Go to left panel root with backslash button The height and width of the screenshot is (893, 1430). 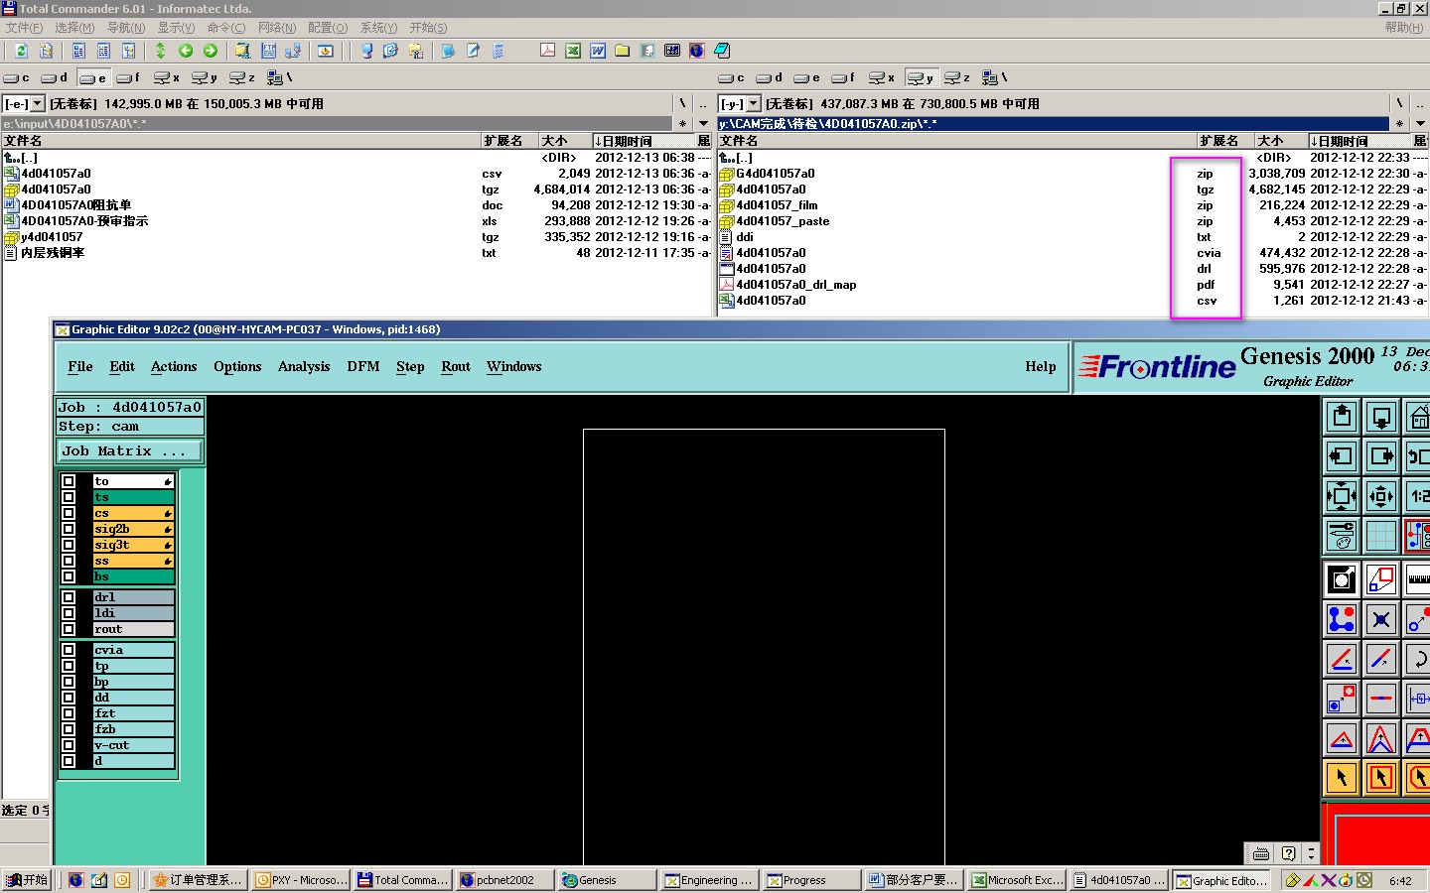(682, 103)
